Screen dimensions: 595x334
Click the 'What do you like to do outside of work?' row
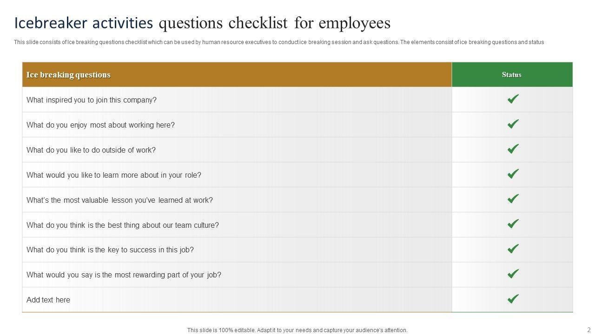click(x=91, y=150)
